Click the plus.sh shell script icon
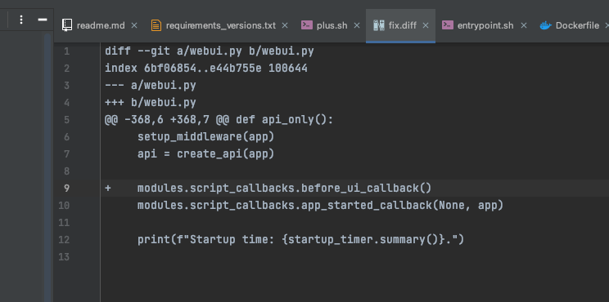Screen dimensions: 609x302 307,25
